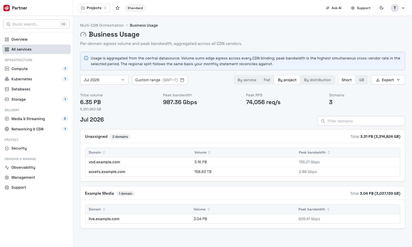Screen dimensions: 412x247
Task: Open the Jul 2026 month dropdown
Action: [x=104, y=80]
